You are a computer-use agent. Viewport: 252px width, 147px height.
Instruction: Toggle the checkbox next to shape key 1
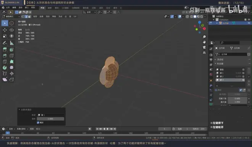tap(243, 73)
